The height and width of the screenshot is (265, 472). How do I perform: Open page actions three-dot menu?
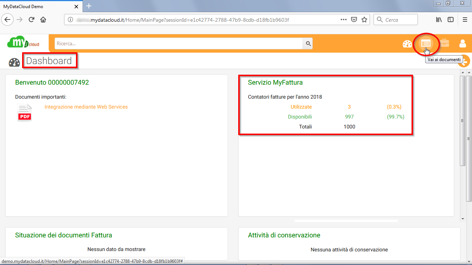[x=343, y=20]
